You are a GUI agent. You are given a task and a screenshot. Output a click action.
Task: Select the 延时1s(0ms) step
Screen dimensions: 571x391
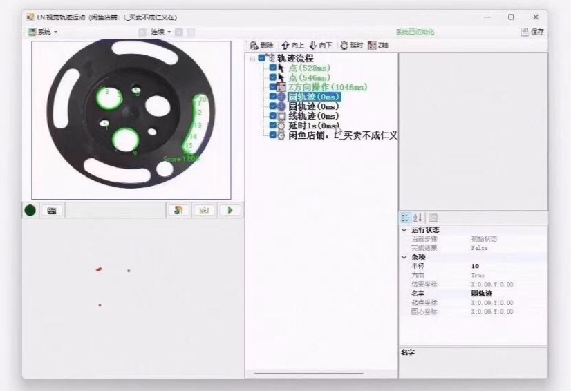pyautogui.click(x=314, y=126)
